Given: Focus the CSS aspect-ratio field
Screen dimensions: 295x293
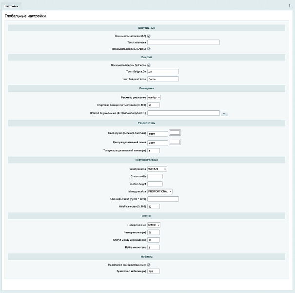Looking at the screenshot, I should (163, 199).
